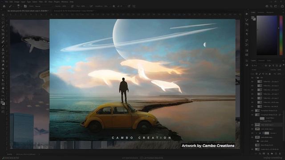Select the Rectangular Marquee tool
Screen dimensions: 285x160
pyautogui.click(x=3, y=19)
